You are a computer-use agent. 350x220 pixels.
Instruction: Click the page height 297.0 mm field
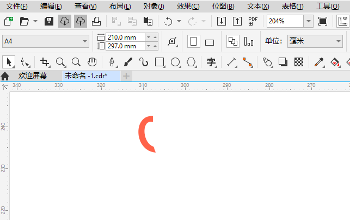pyautogui.click(x=125, y=46)
